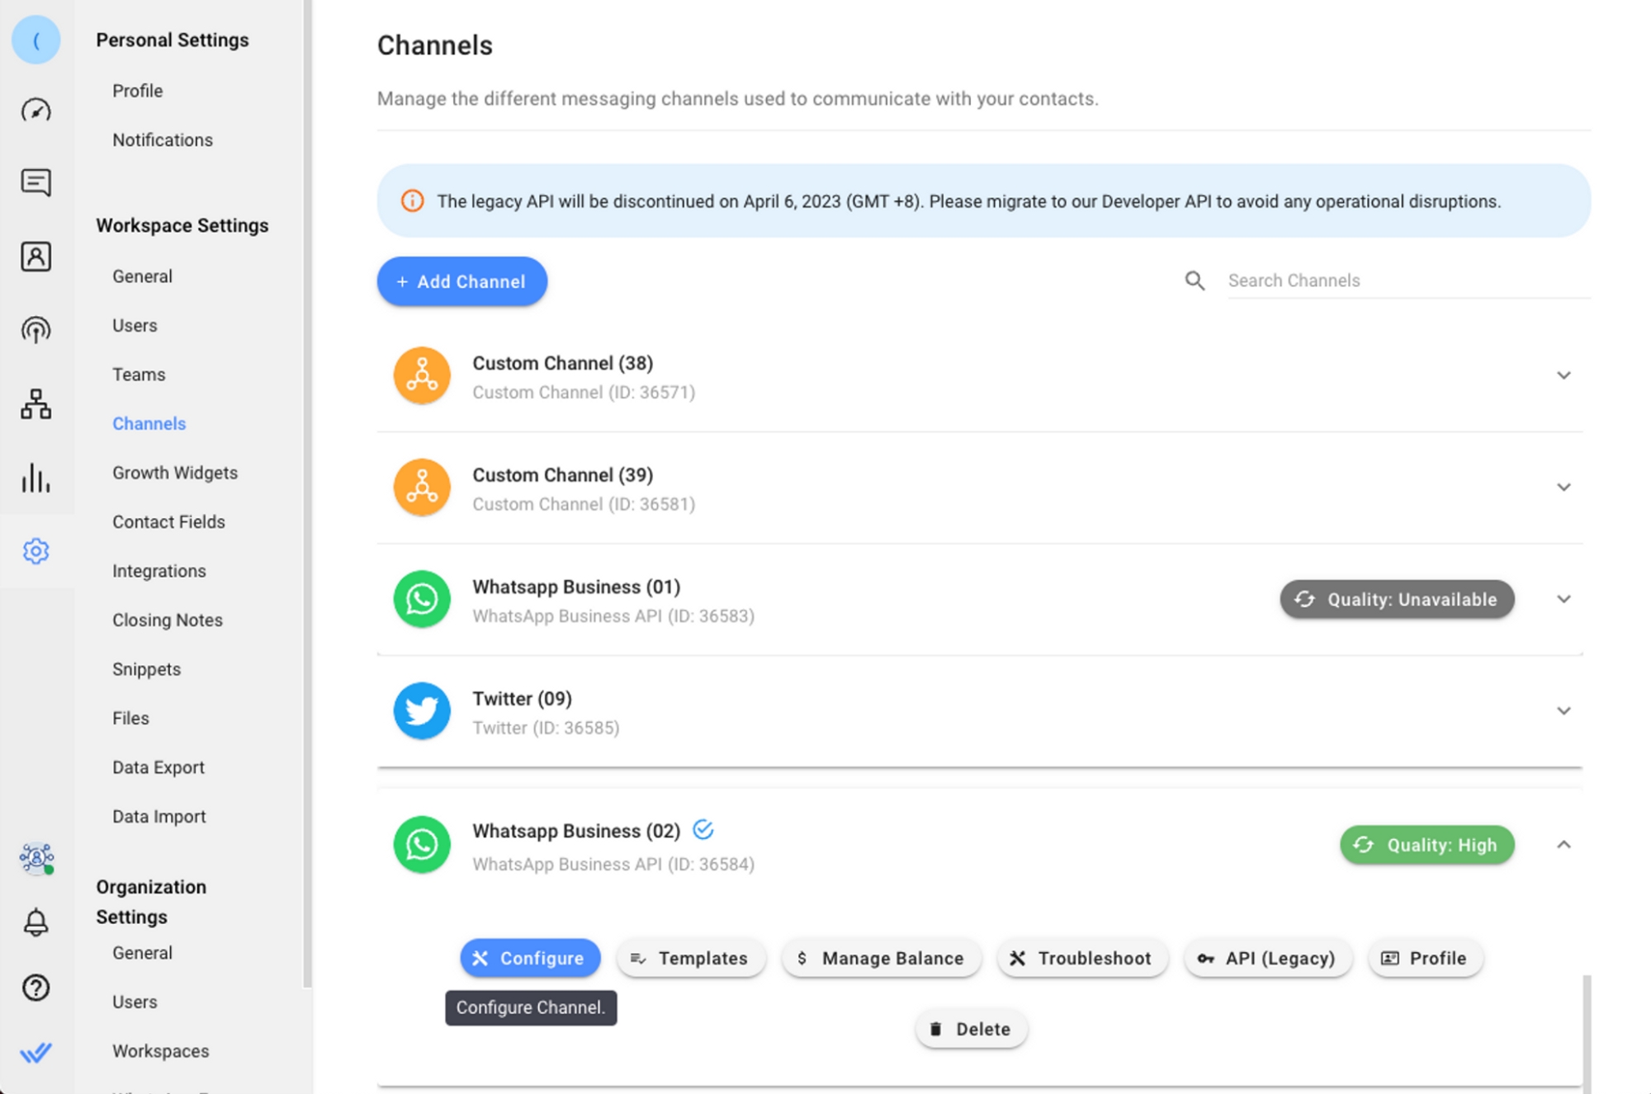Open the Workflows hierarchy icon
The height and width of the screenshot is (1094, 1651).
[x=35, y=404]
